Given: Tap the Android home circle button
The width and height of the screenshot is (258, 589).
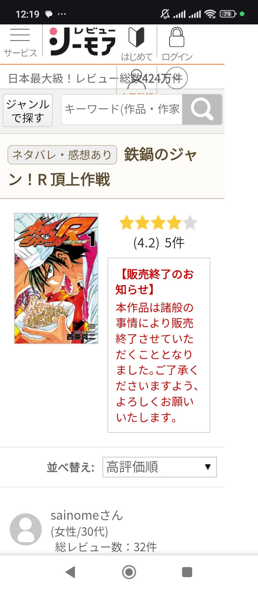Looking at the screenshot, I should [x=129, y=572].
